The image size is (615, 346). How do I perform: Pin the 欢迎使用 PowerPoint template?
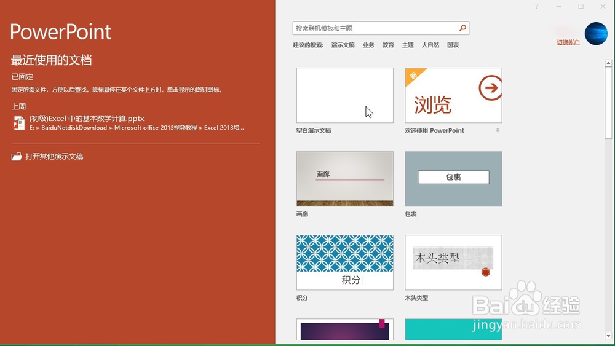click(x=498, y=130)
